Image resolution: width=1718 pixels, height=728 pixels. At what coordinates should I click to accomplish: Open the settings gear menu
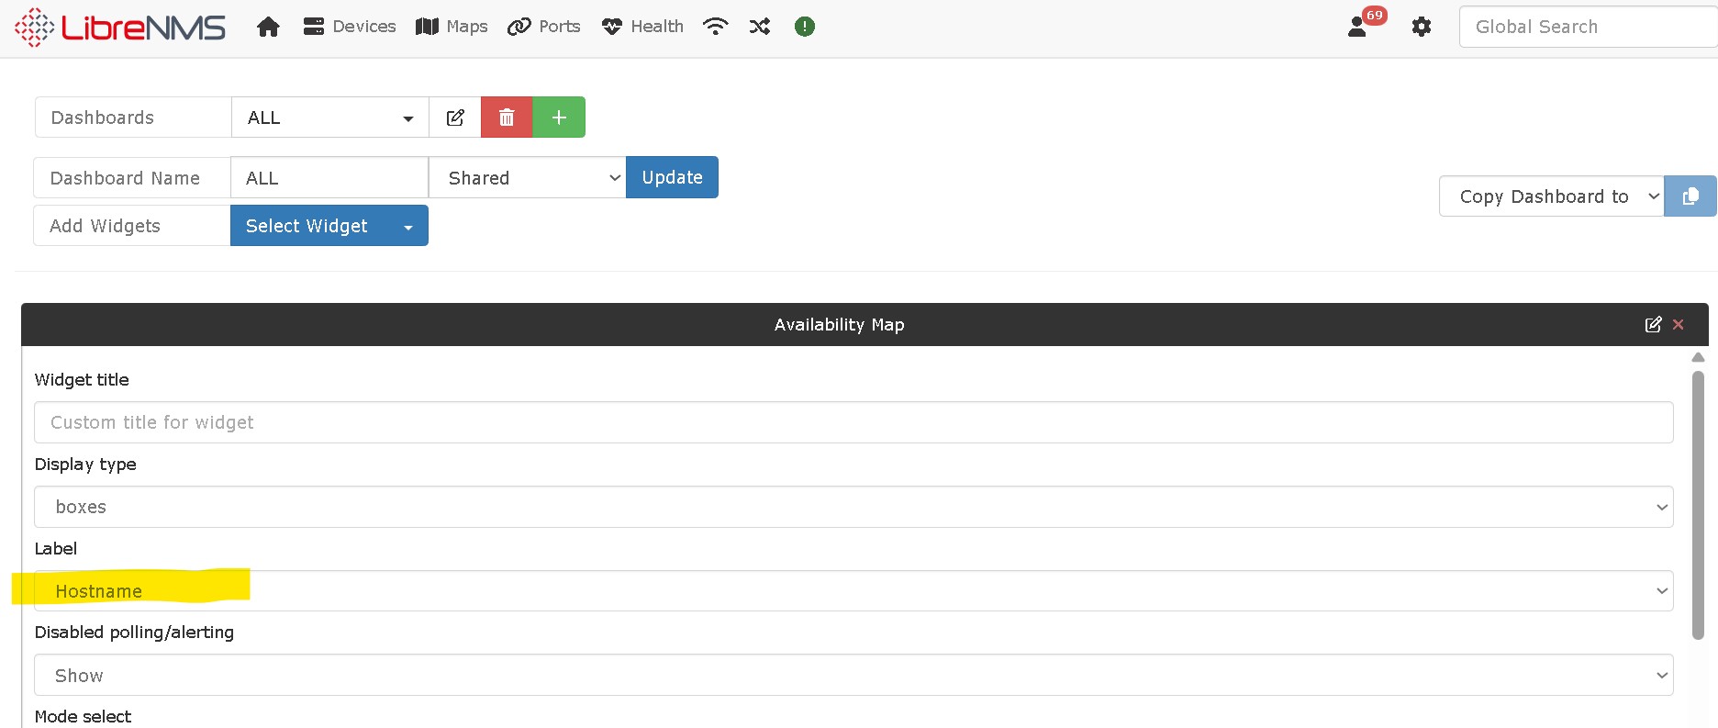pyautogui.click(x=1422, y=27)
